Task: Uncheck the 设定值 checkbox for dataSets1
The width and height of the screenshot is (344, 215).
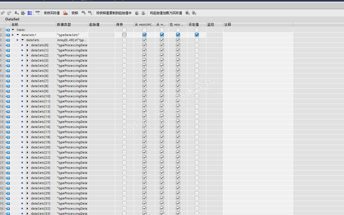Action: (x=197, y=35)
